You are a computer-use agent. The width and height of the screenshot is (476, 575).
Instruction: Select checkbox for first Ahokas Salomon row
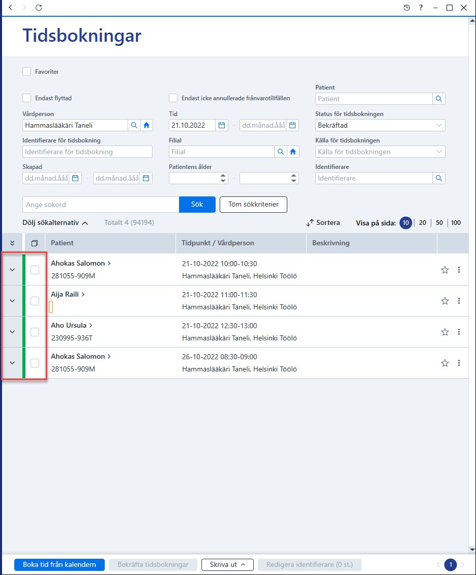(x=35, y=270)
